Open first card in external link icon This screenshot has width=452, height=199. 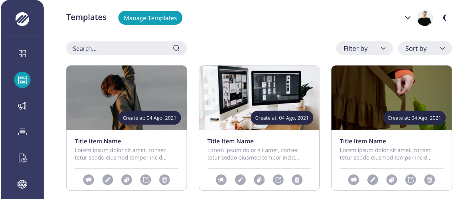click(146, 180)
